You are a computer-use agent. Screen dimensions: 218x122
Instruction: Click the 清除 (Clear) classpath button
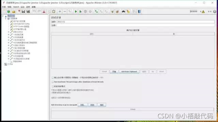(102, 105)
